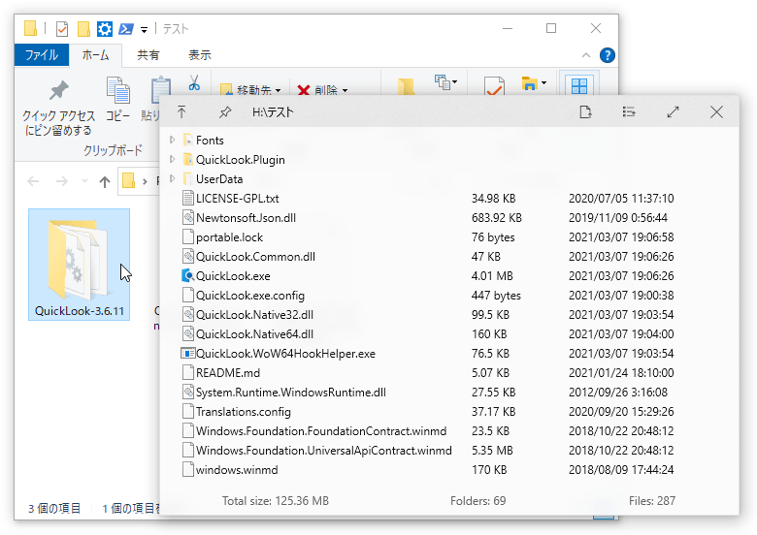Open 移動先 dropdown in ribbon
This screenshot has height=535, width=757.
250,89
